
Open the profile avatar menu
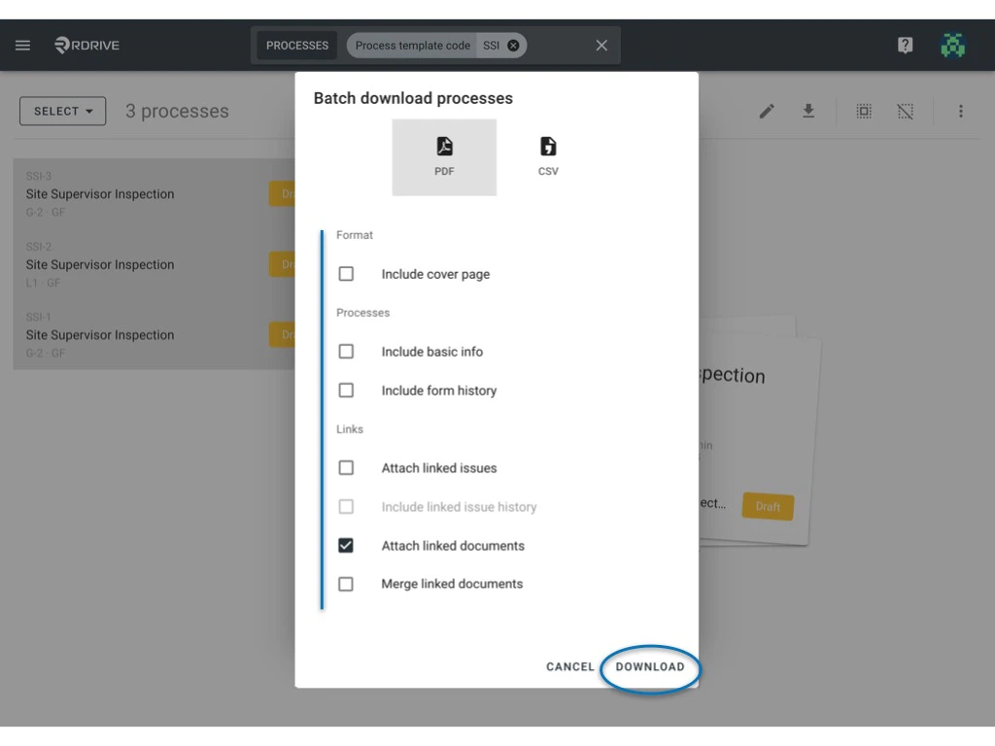pyautogui.click(x=953, y=45)
